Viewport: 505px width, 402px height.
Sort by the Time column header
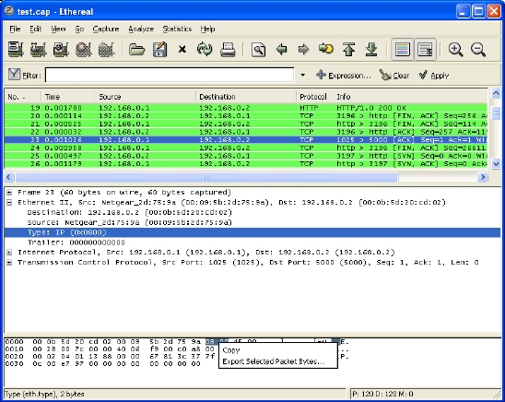(68, 97)
